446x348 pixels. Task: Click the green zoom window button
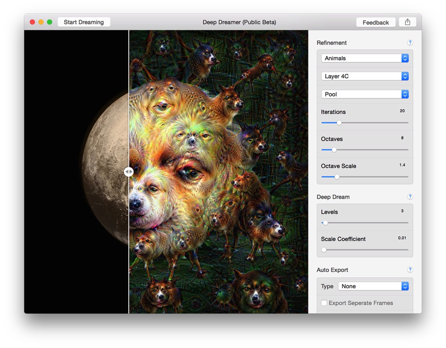pyautogui.click(x=49, y=22)
